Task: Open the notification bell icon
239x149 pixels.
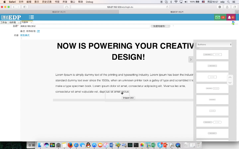Action: click(229, 17)
